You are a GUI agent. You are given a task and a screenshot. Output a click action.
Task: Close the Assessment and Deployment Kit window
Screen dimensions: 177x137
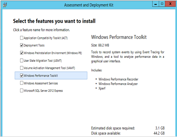pyautogui.click(x=170, y=4)
